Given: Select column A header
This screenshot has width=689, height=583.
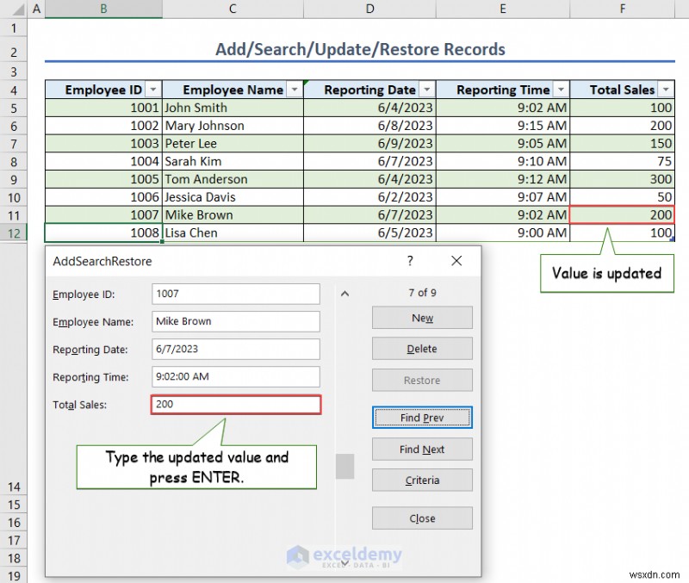Looking at the screenshot, I should 36,9.
